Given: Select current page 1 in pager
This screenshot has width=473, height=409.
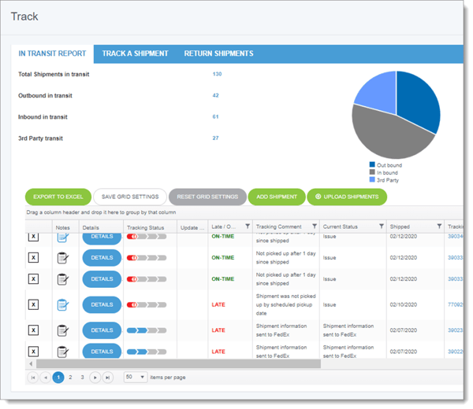Looking at the screenshot, I should tap(58, 378).
